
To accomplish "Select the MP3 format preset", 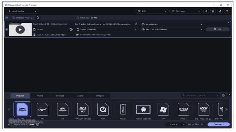I will (42, 109).
